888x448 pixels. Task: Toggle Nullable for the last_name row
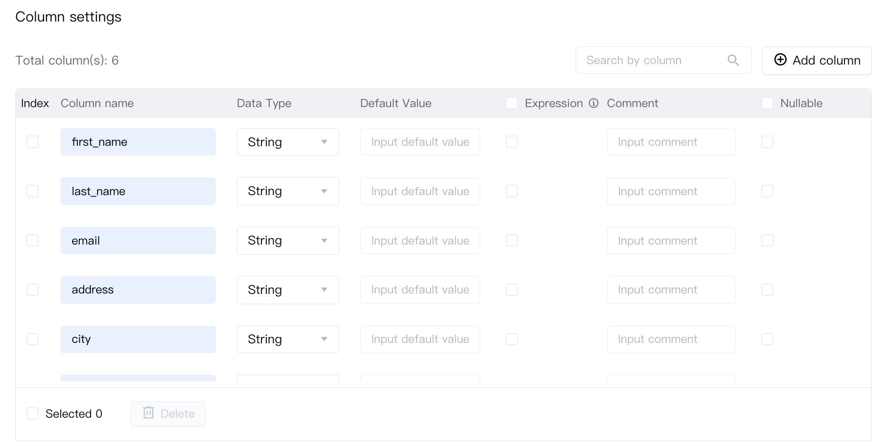point(767,191)
